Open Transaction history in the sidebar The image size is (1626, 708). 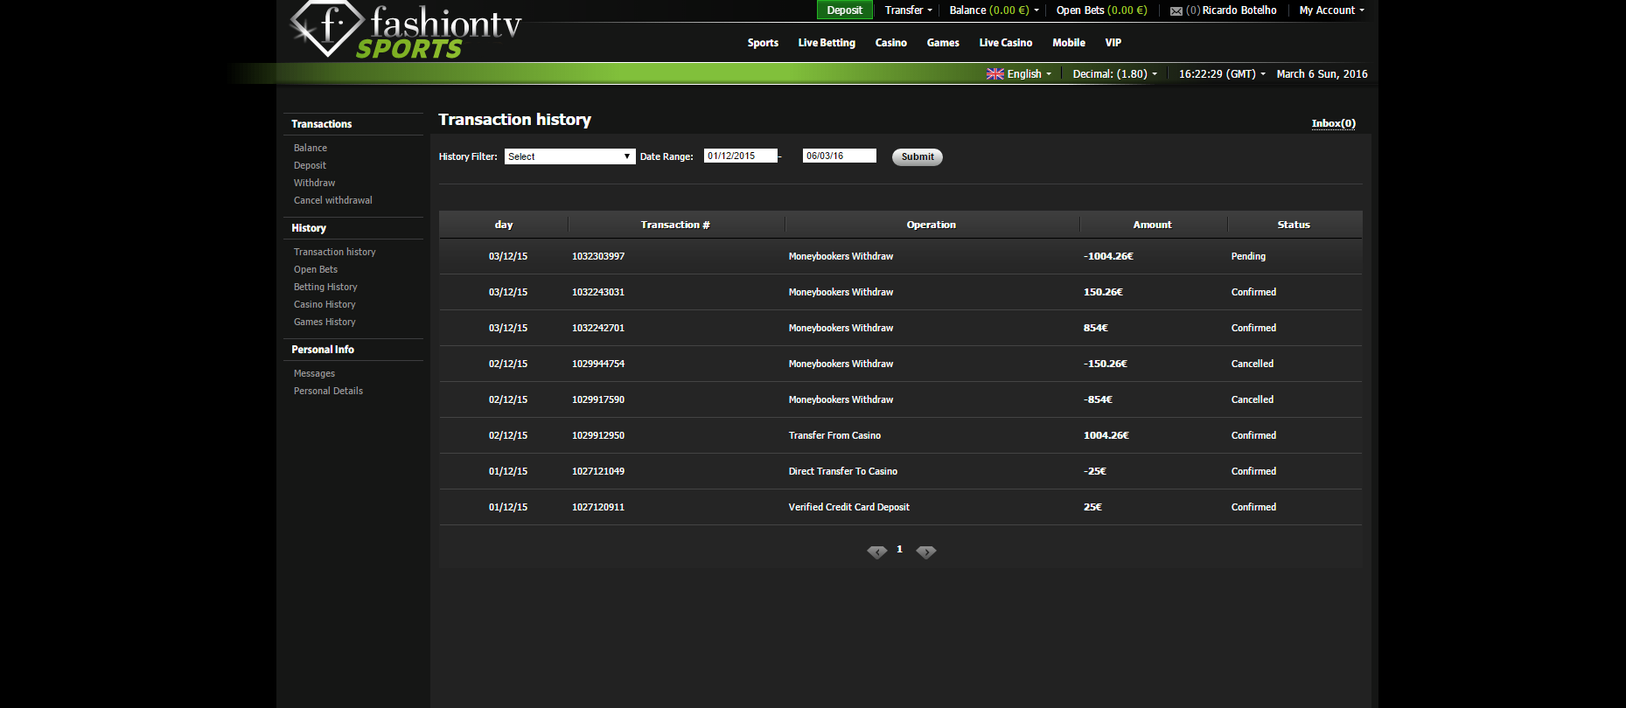pyautogui.click(x=334, y=252)
